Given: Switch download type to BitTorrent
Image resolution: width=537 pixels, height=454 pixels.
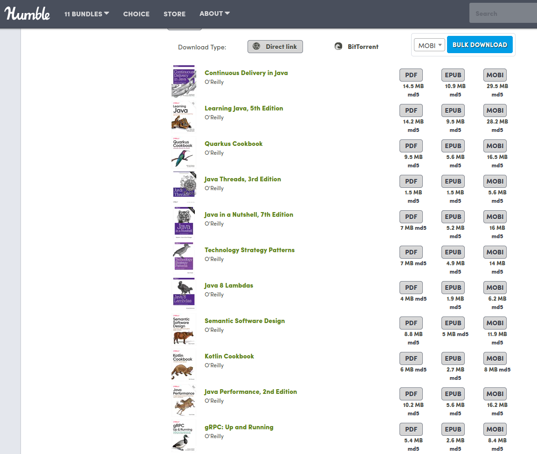Looking at the screenshot, I should [356, 47].
